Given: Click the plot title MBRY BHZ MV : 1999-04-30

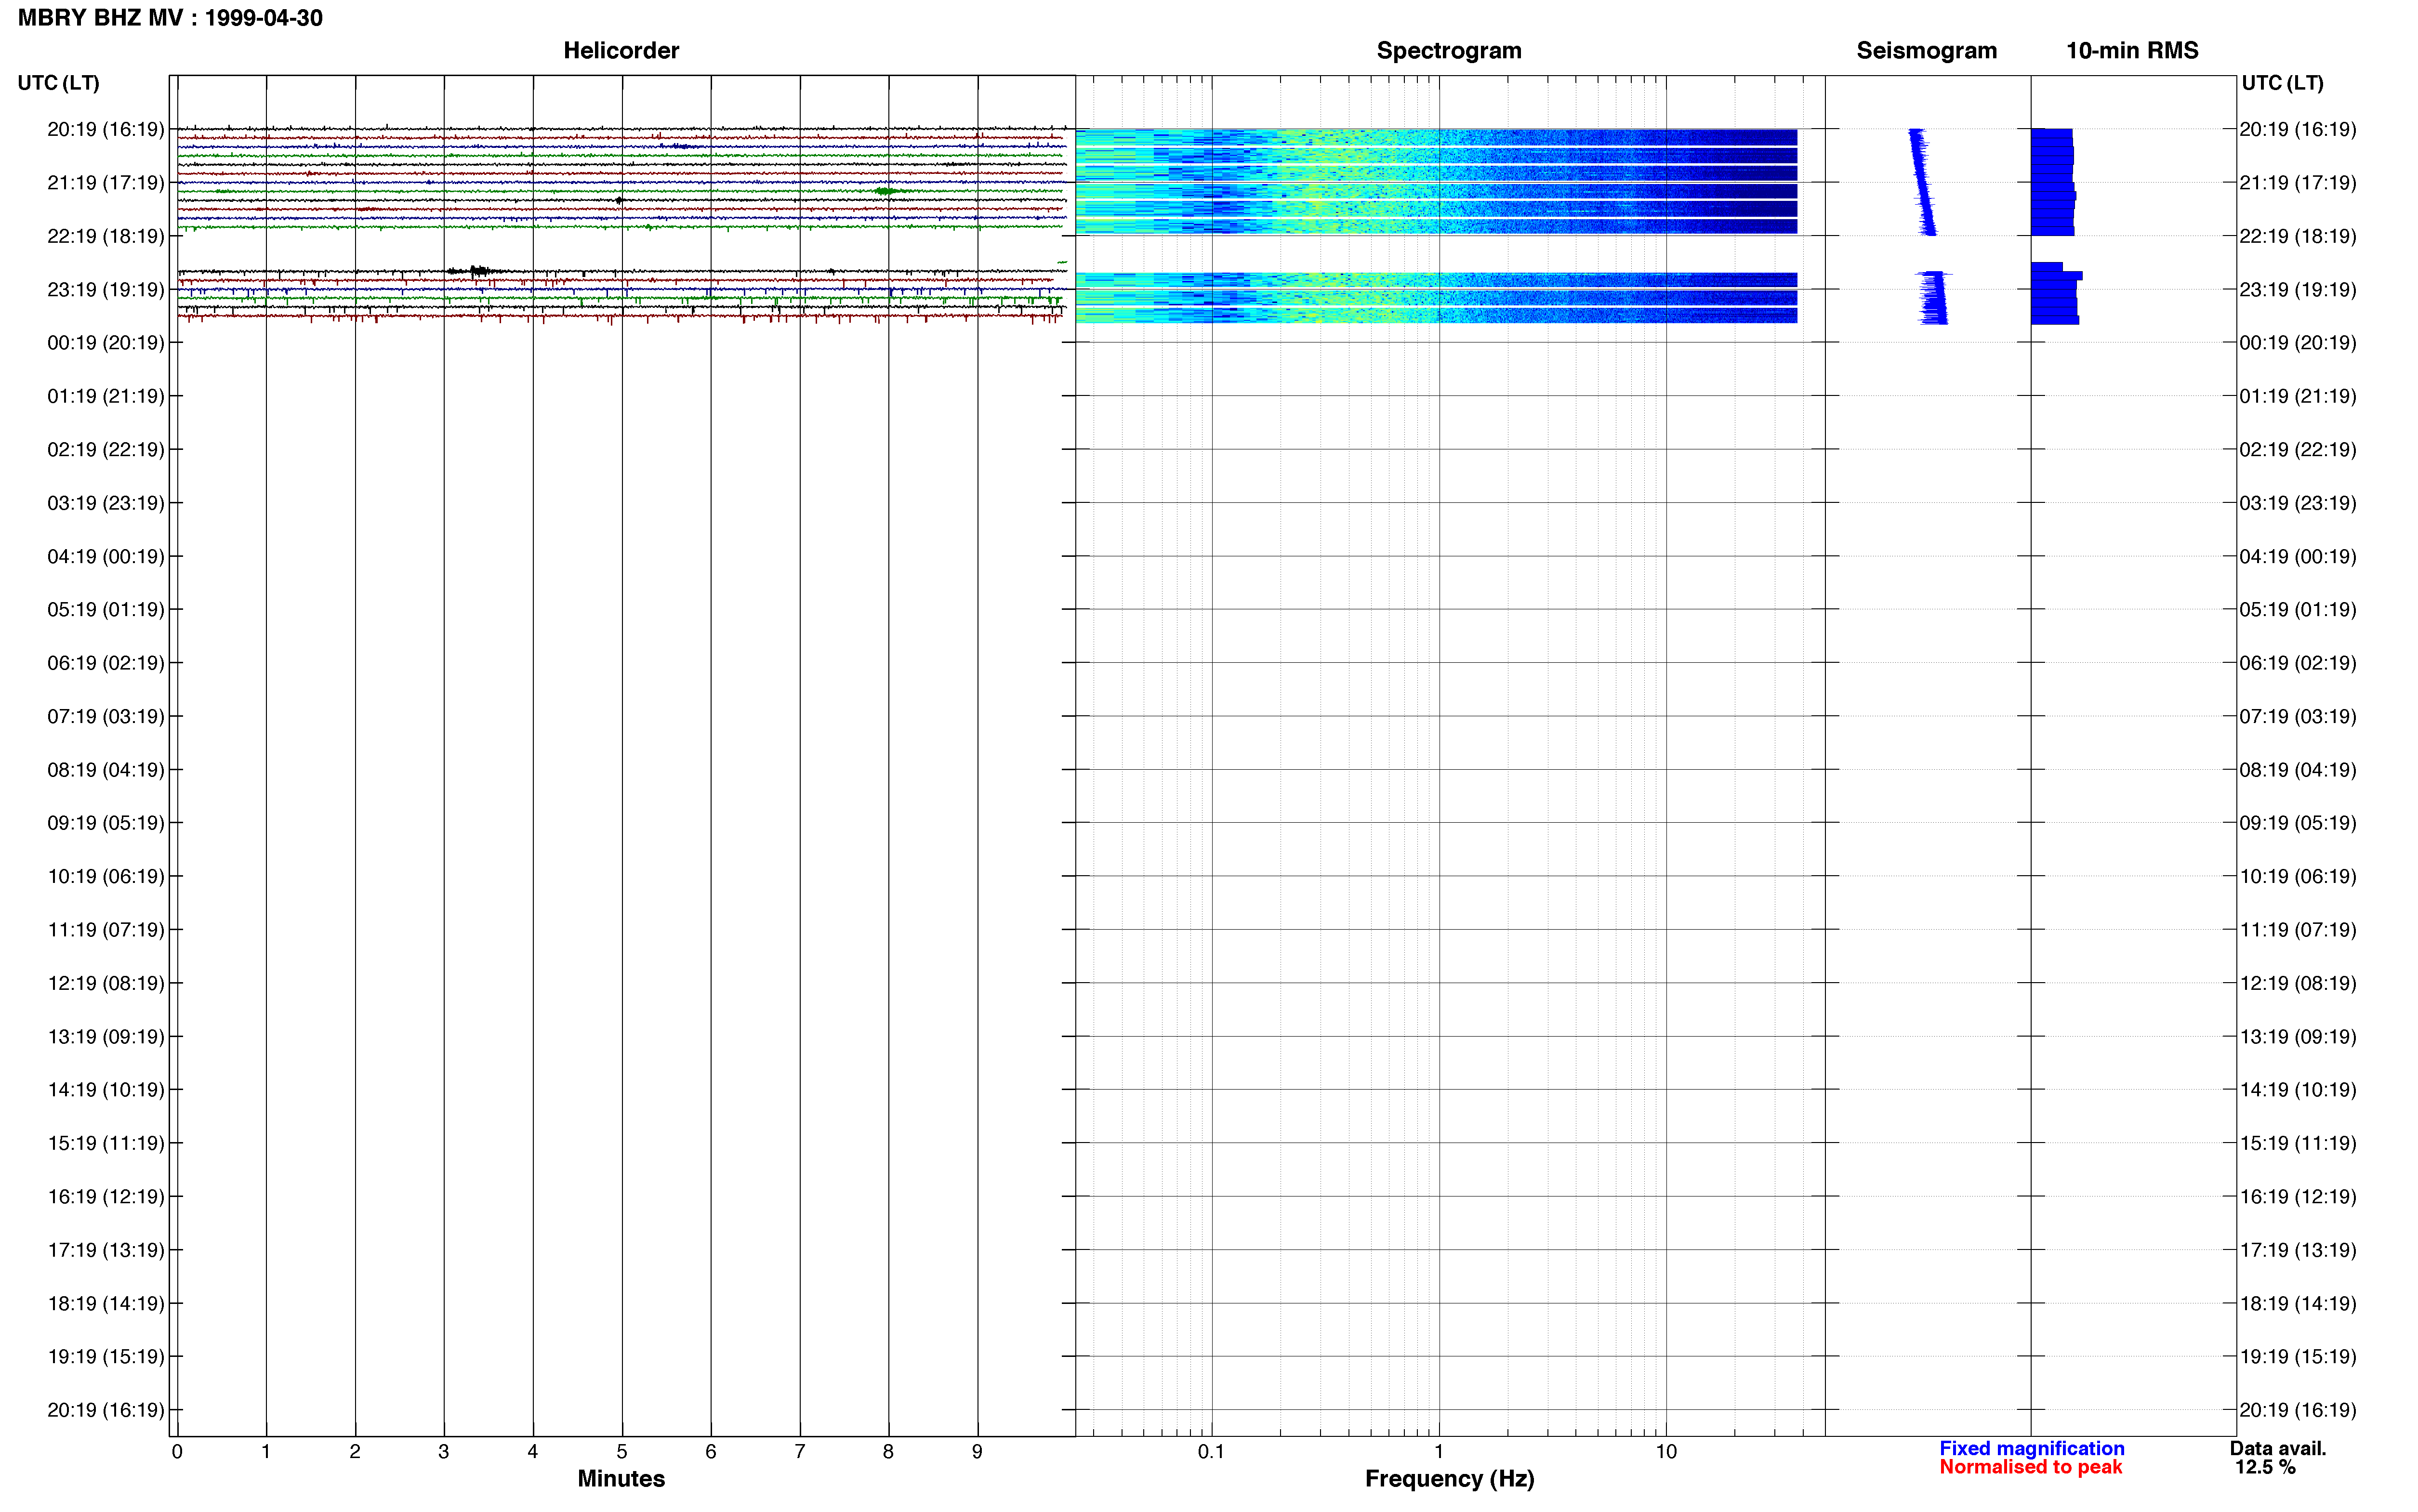Looking at the screenshot, I should point(170,18).
